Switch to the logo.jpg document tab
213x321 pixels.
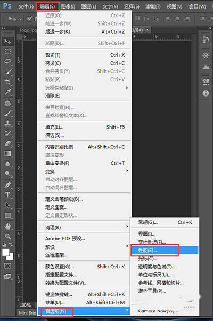[28, 30]
